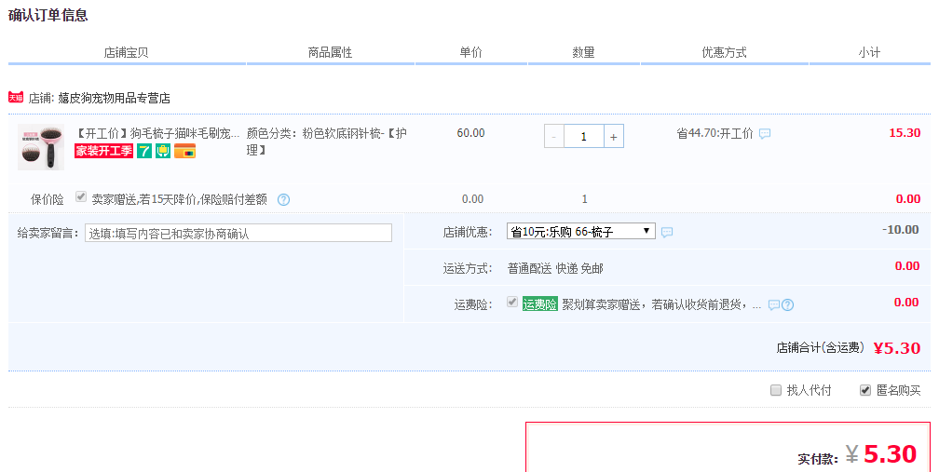Open the 嬉皮狗宠物用品专营店 store link

pyautogui.click(x=114, y=98)
